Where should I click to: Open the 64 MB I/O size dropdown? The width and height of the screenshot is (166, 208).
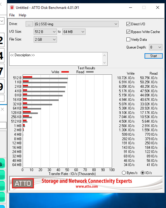[74, 32]
